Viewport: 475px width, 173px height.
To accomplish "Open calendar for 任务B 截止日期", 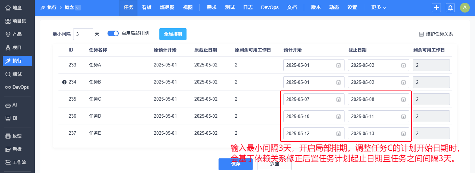I will click(403, 82).
